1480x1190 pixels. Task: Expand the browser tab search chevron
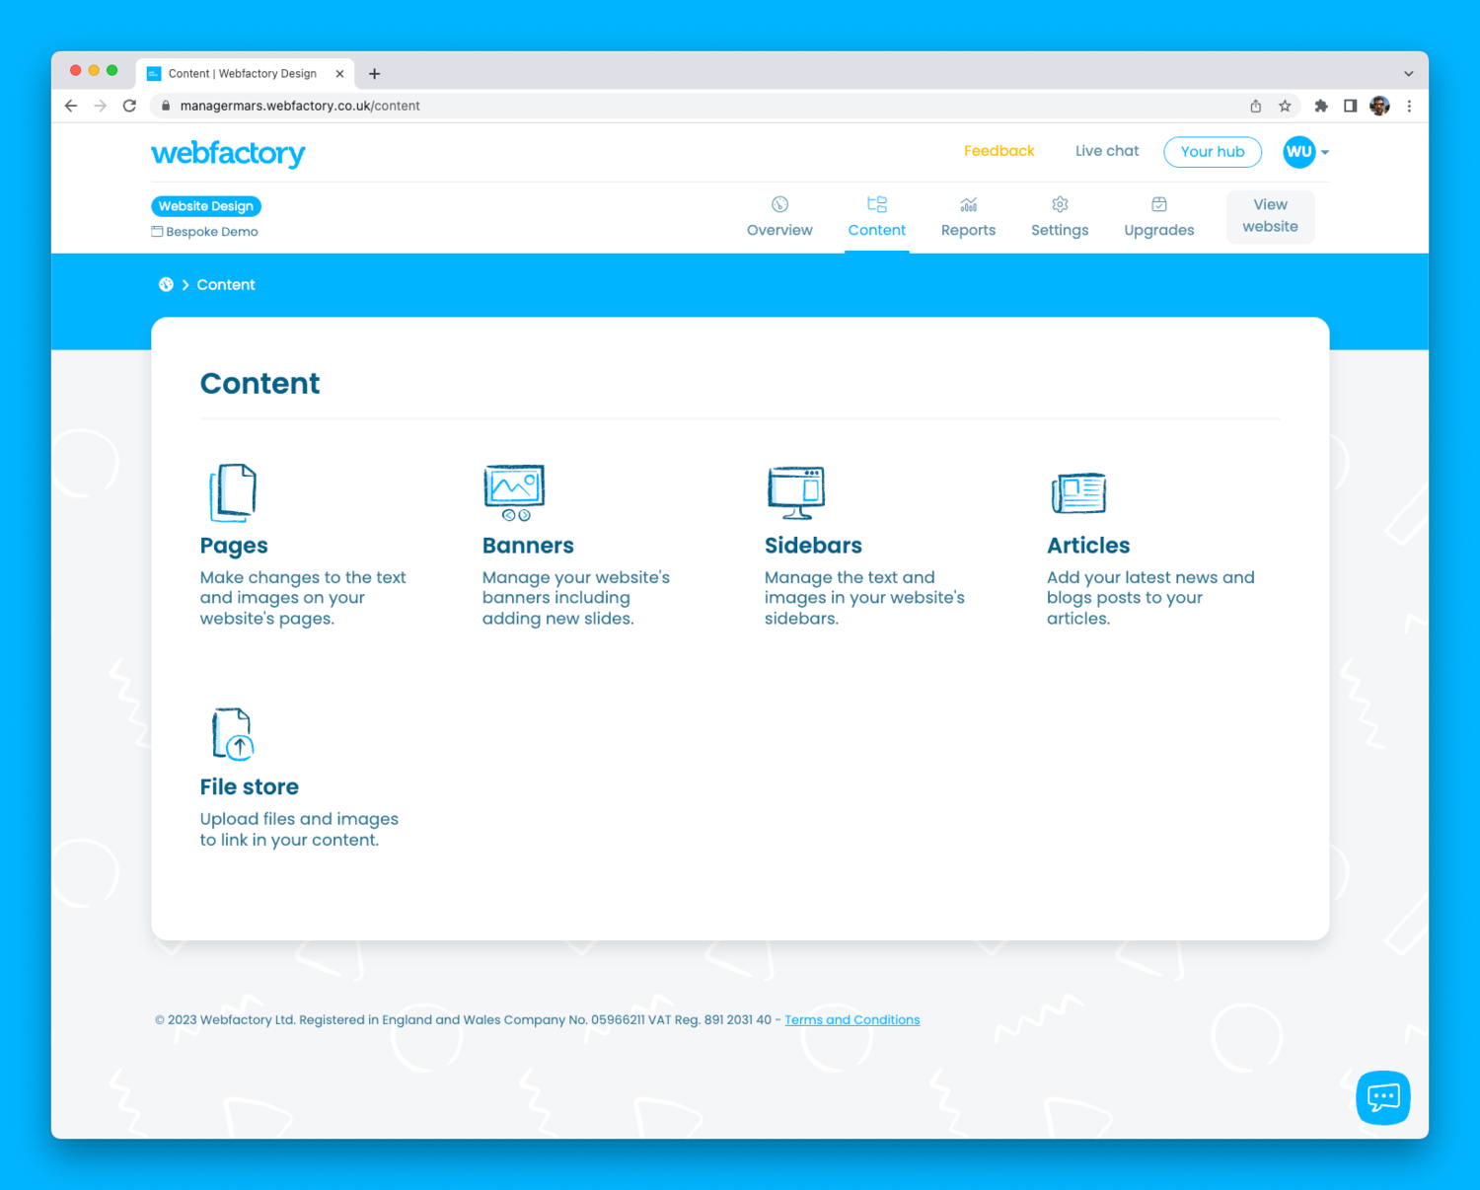point(1408,74)
